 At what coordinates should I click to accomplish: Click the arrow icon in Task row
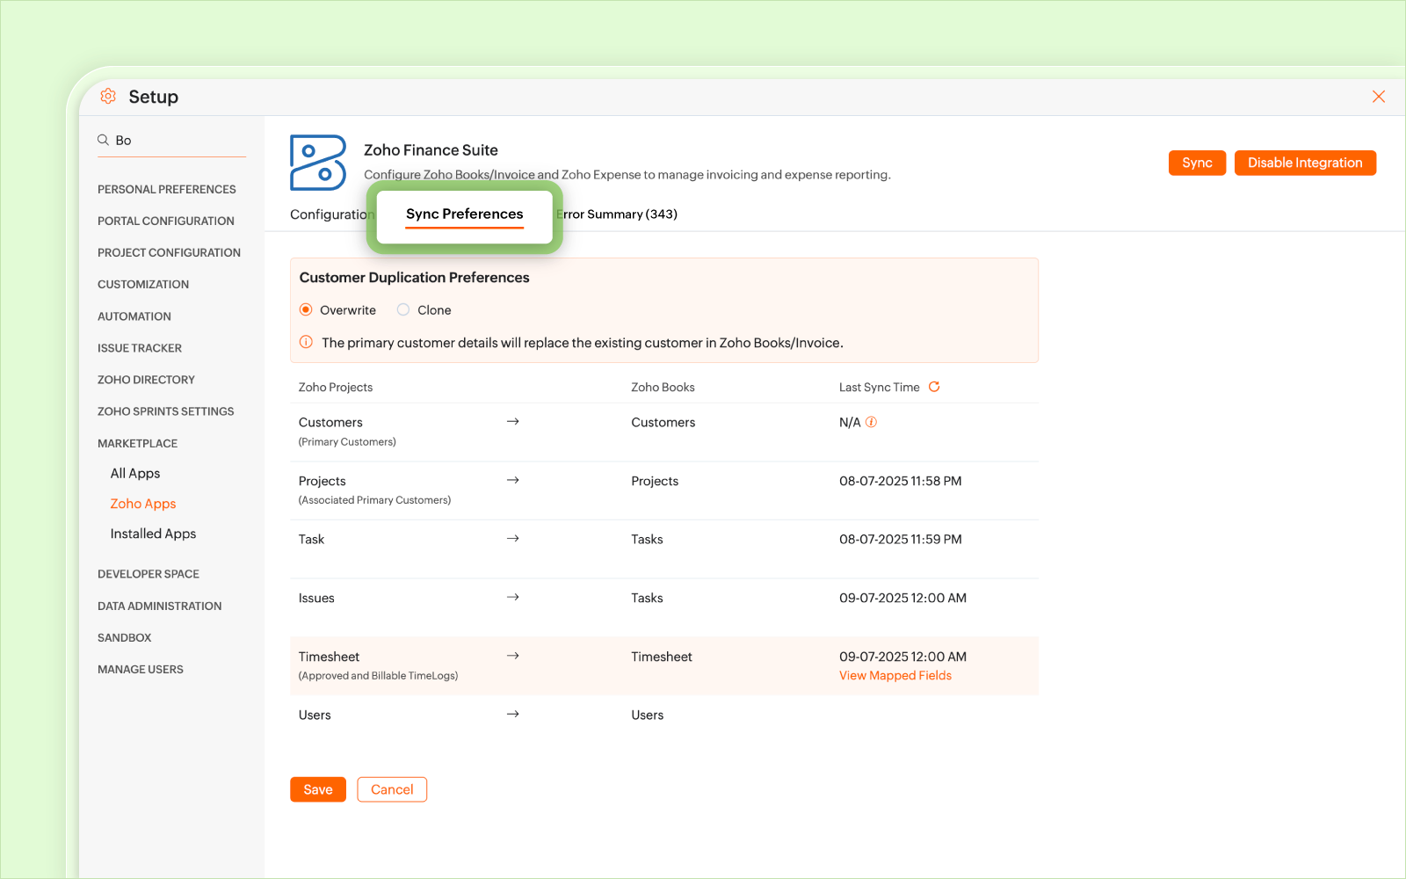[x=513, y=538]
